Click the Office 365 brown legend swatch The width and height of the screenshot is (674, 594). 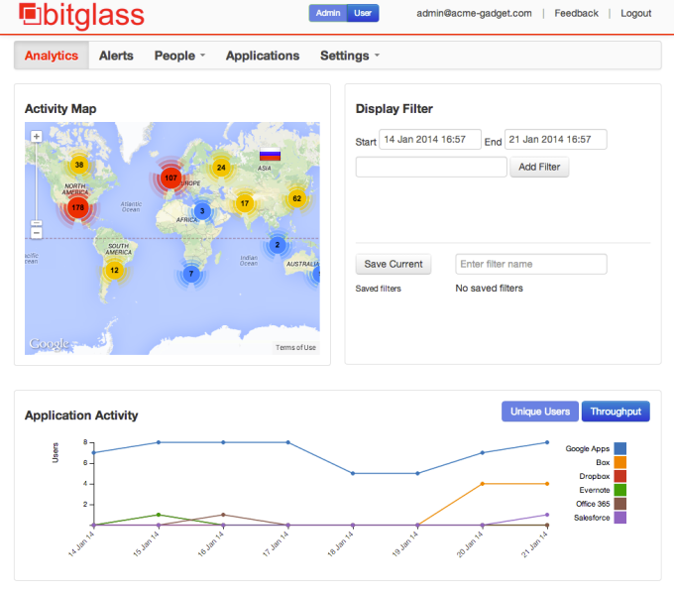click(619, 504)
